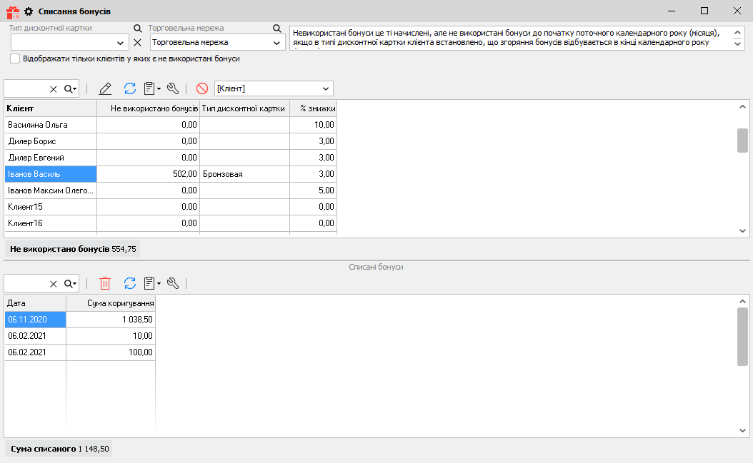This screenshot has height=463, width=753.
Task: Open wrench settings for written-off bonuses grid
Action: 172,283
